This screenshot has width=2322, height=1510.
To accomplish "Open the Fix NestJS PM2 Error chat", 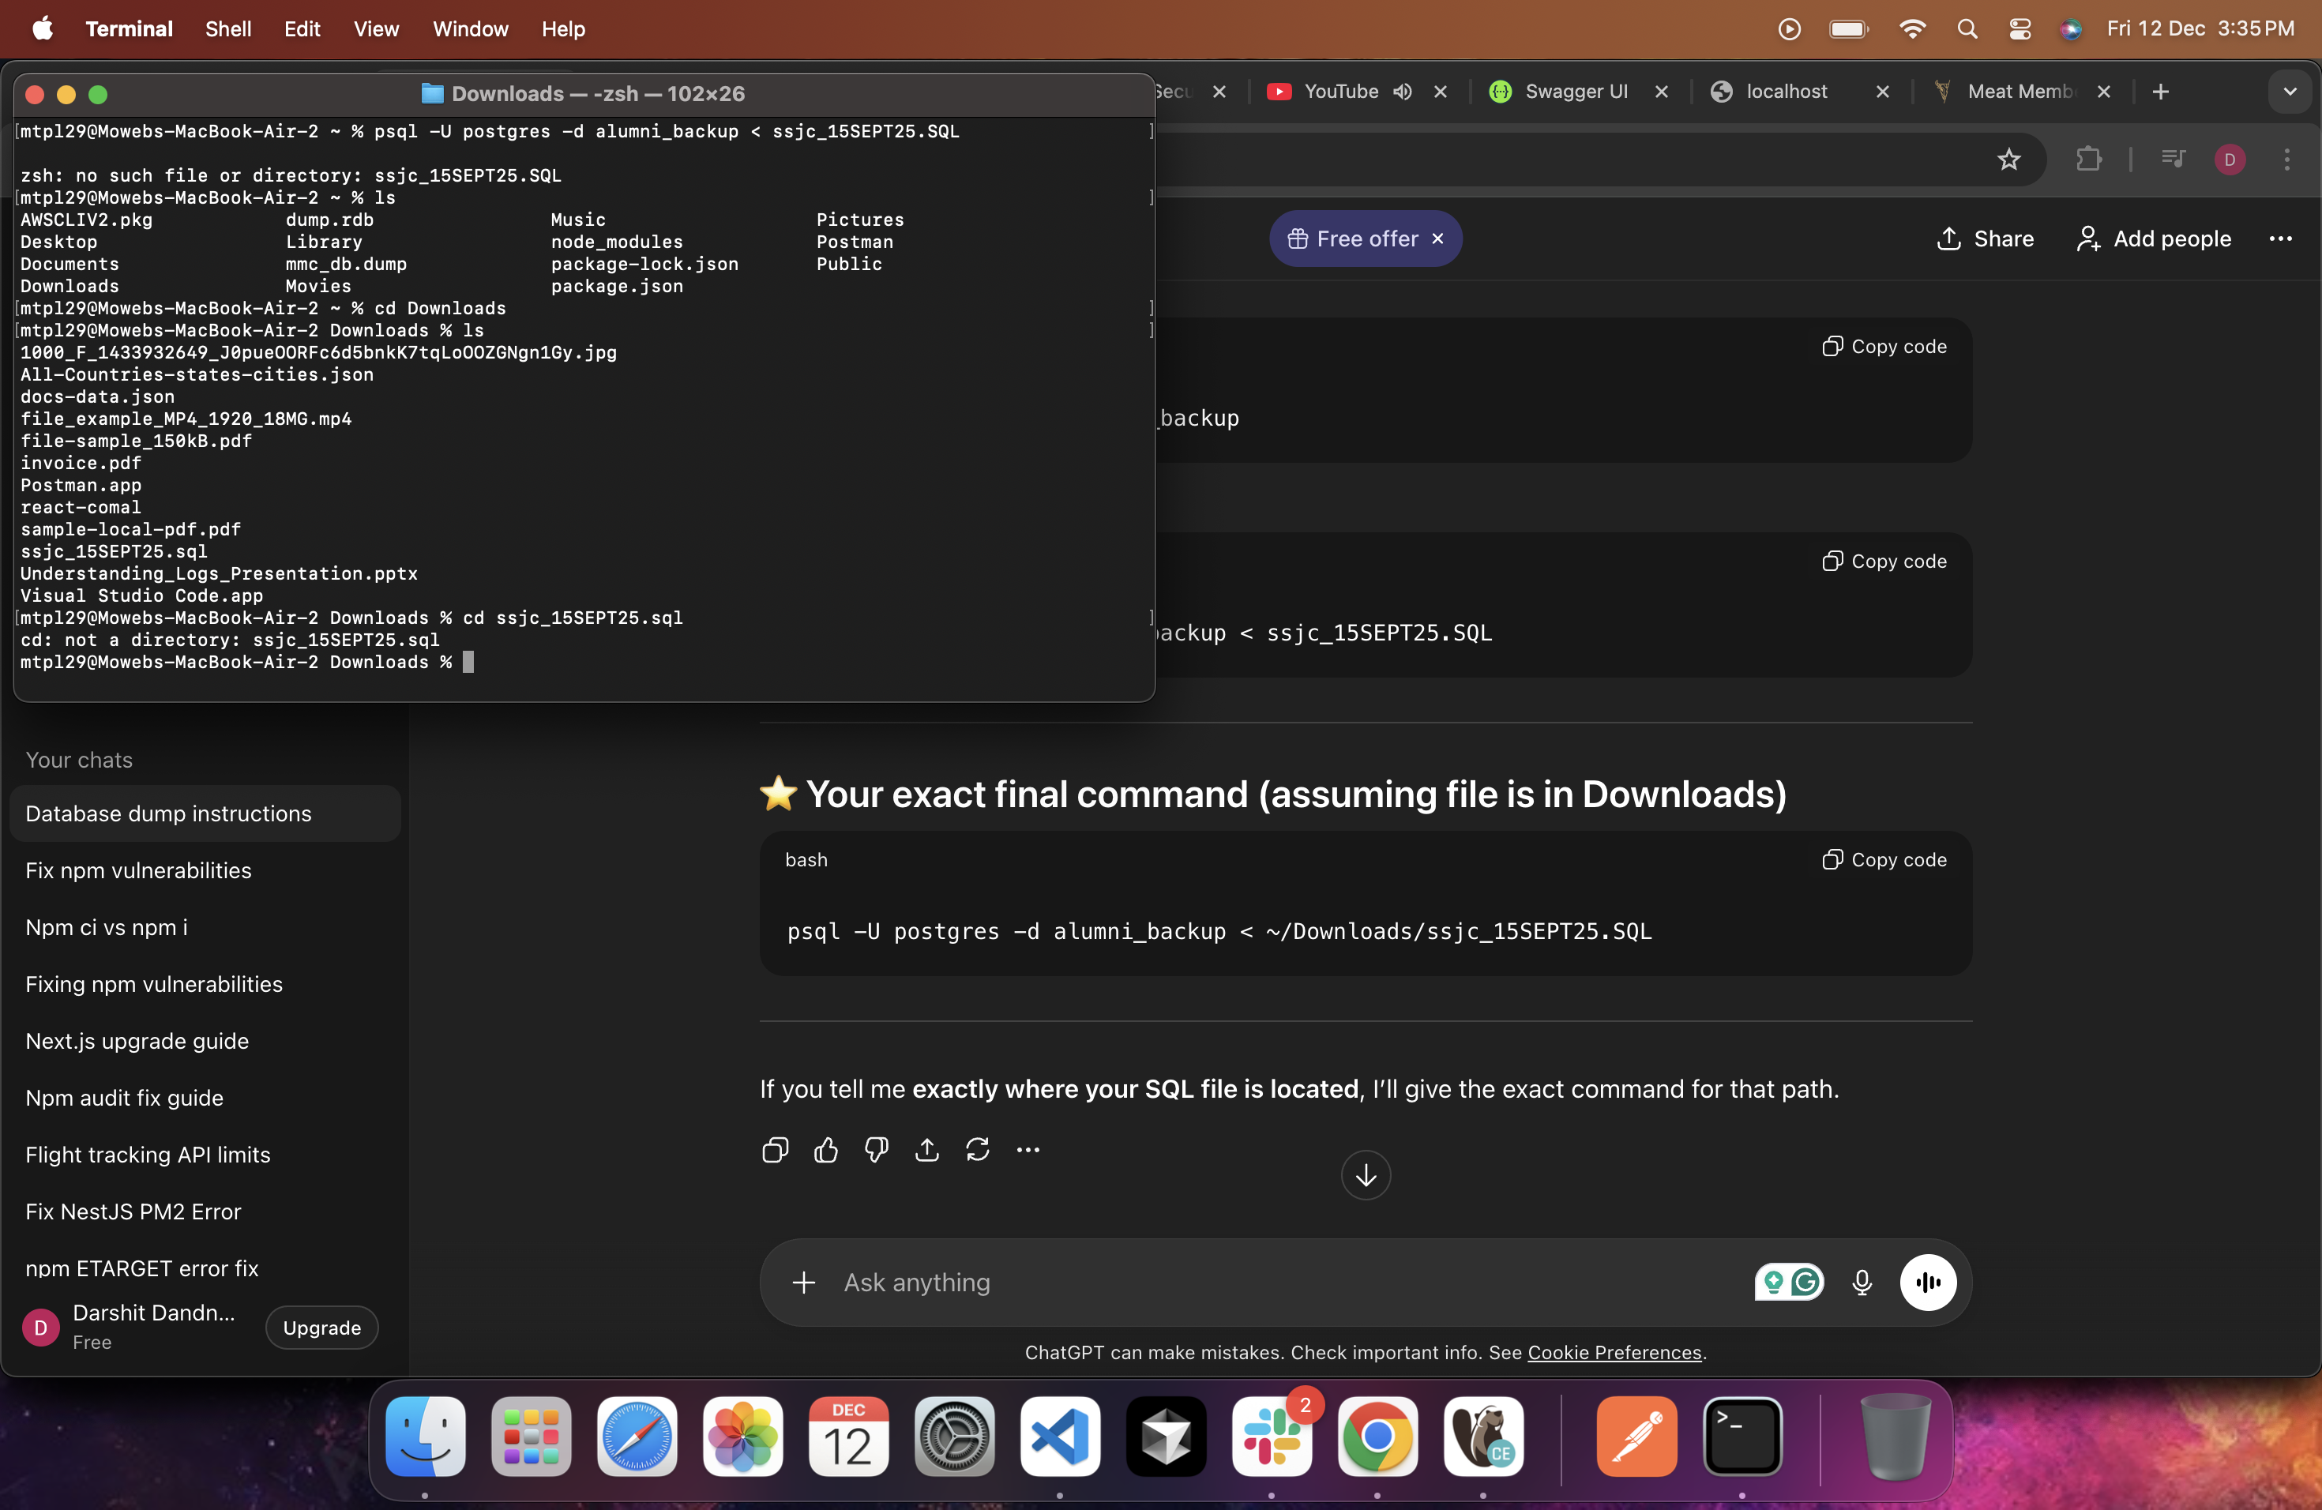I will click(x=133, y=1211).
